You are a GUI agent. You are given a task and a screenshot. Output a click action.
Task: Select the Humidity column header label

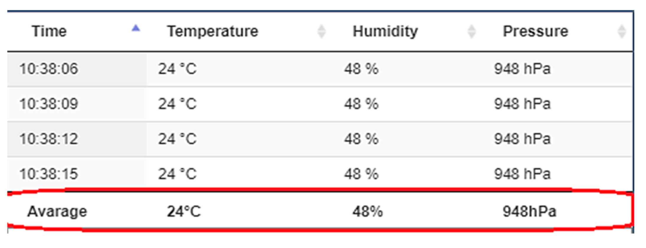pyautogui.click(x=385, y=31)
